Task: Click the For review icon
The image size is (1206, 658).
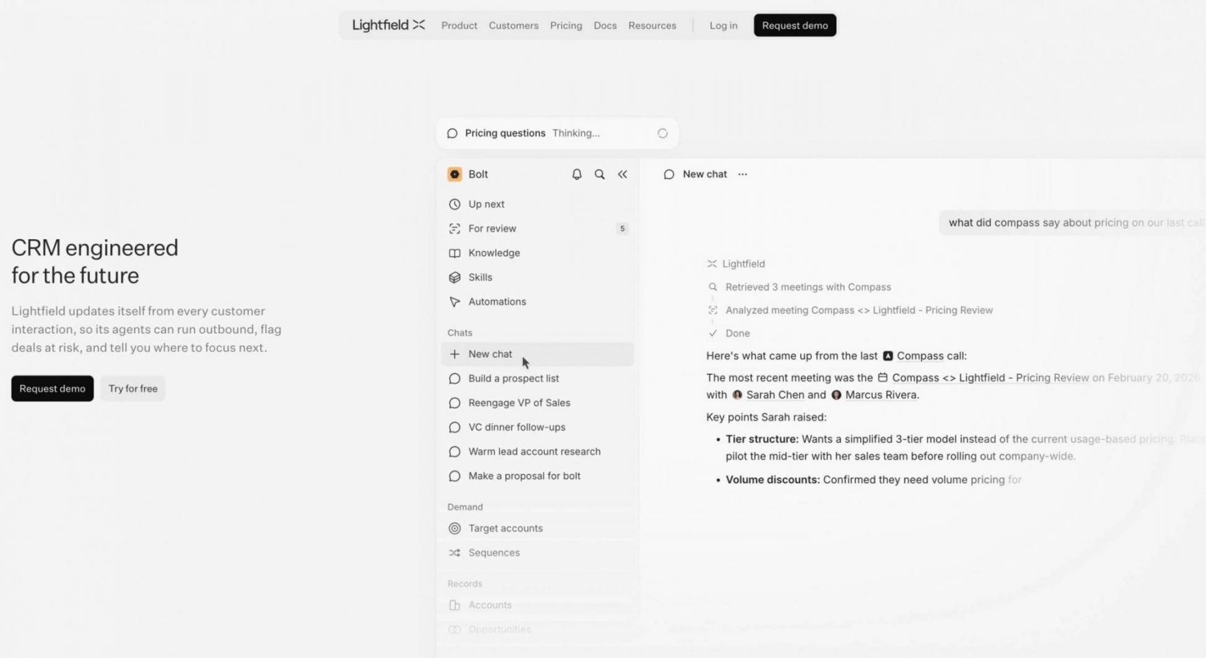Action: click(455, 229)
